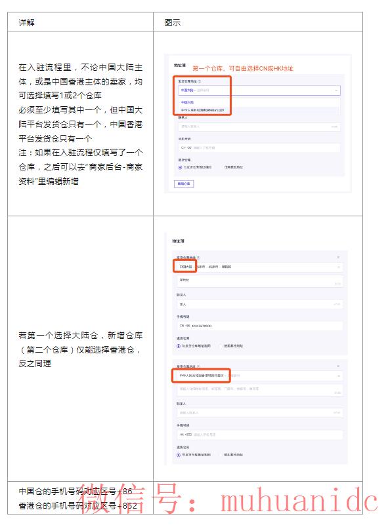The image size is (388, 525).
Task: Click the contact name field of the first warehouse
Action: [x=259, y=304]
